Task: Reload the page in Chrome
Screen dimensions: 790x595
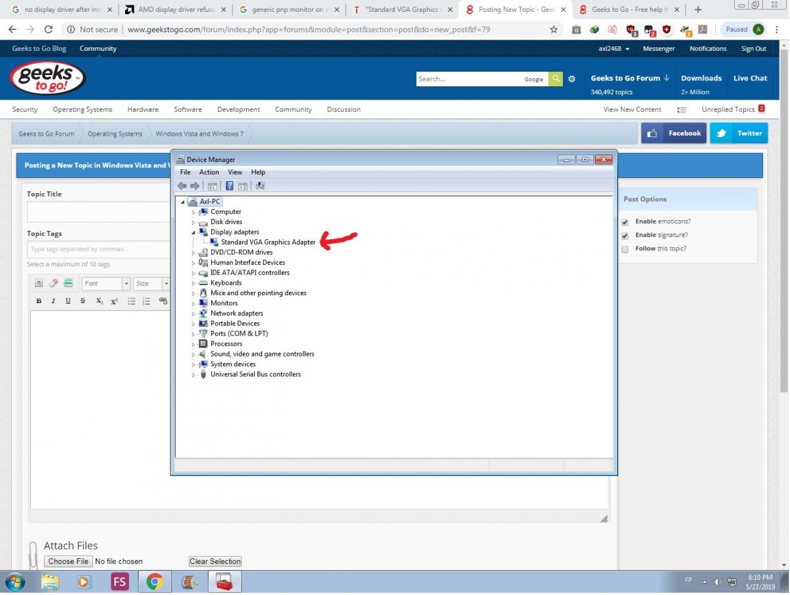Action: pyautogui.click(x=48, y=30)
